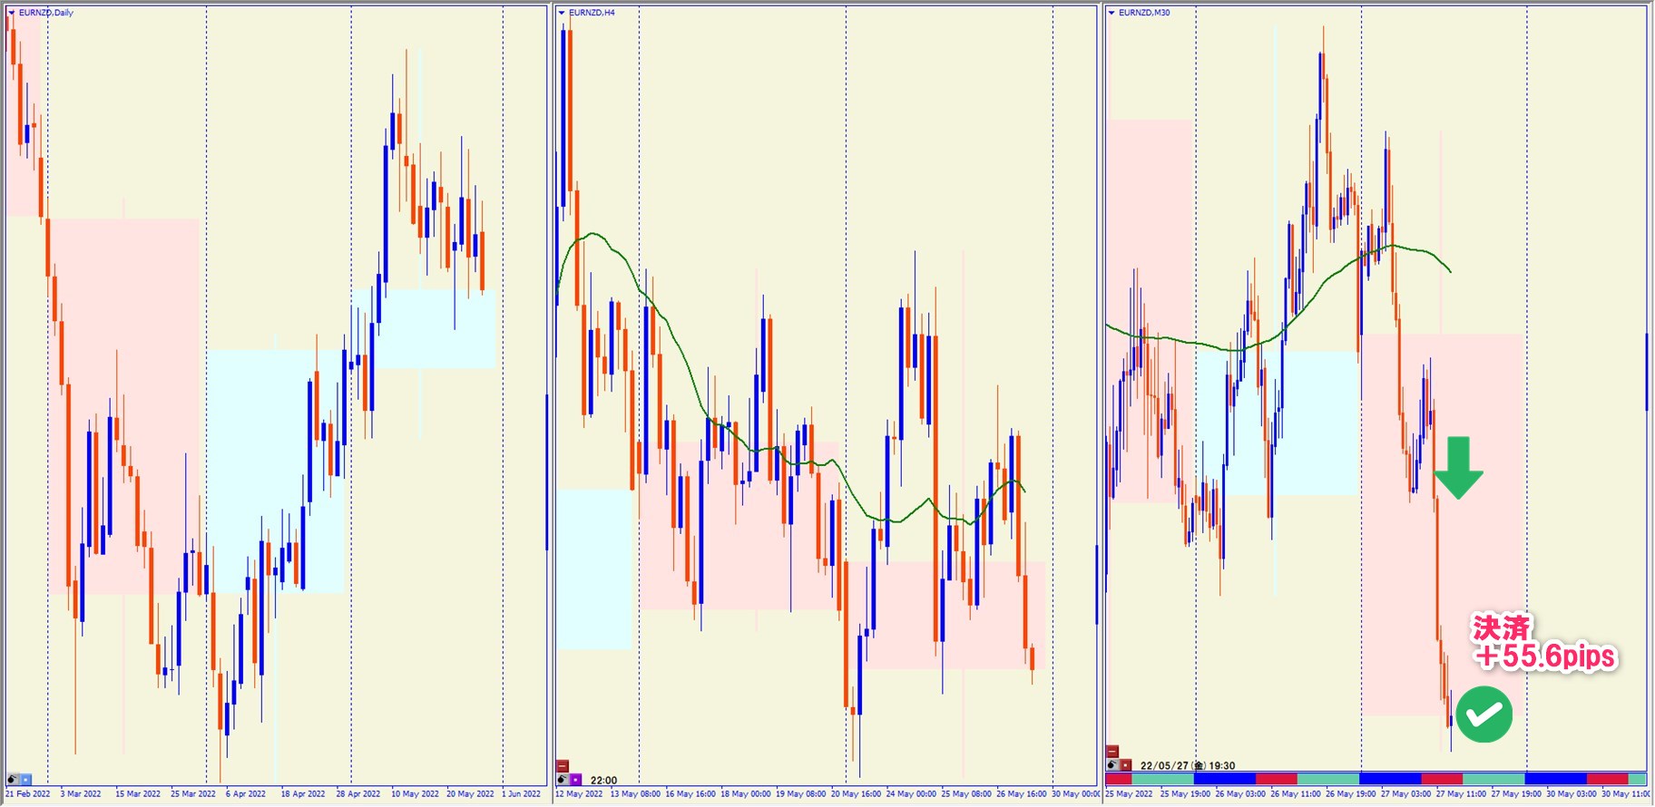Select the EURNZD,H4 chart title
1655x807 pixels.
(592, 13)
